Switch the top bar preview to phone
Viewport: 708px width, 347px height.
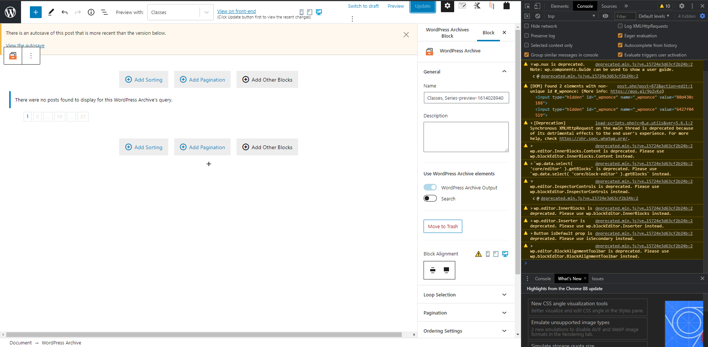click(301, 12)
